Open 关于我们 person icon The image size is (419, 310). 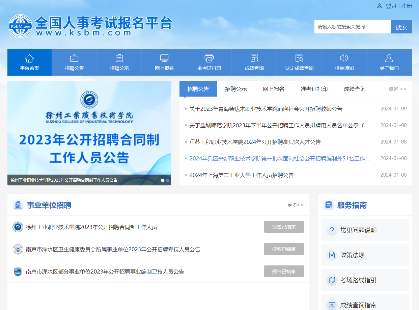(389, 58)
